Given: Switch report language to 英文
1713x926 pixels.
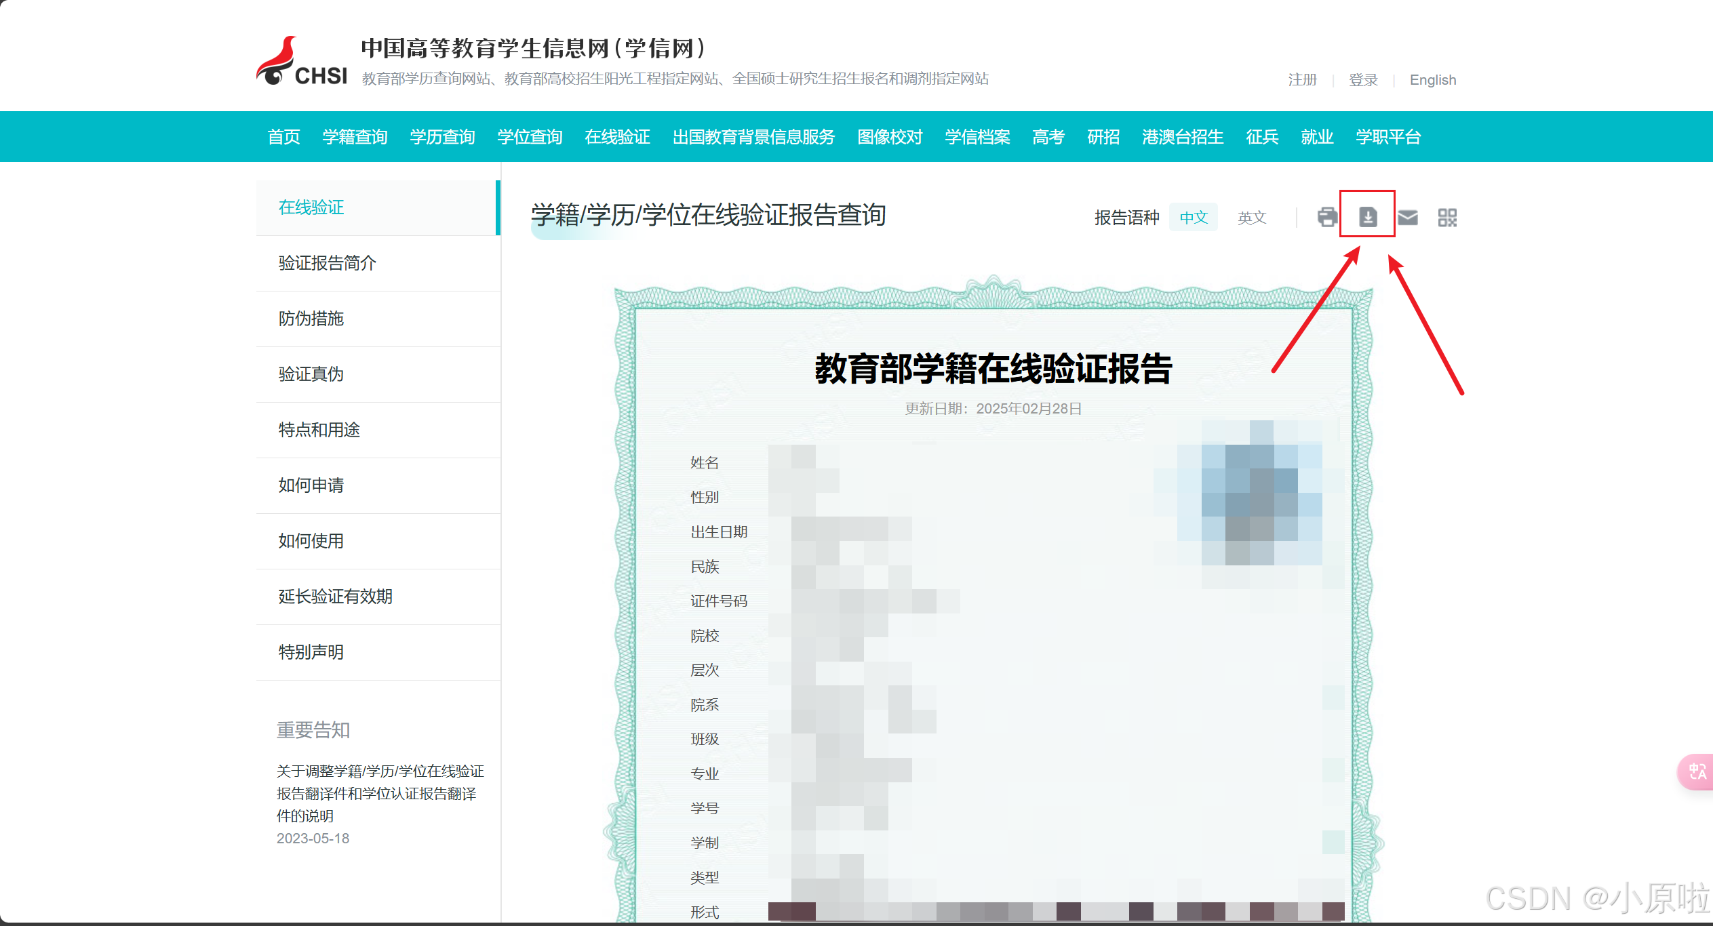Looking at the screenshot, I should click(x=1251, y=218).
